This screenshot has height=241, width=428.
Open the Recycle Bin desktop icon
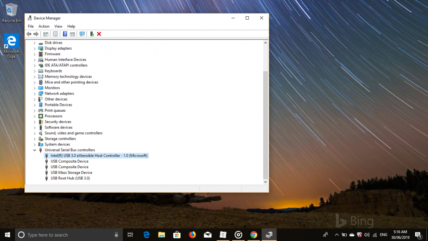11,13
